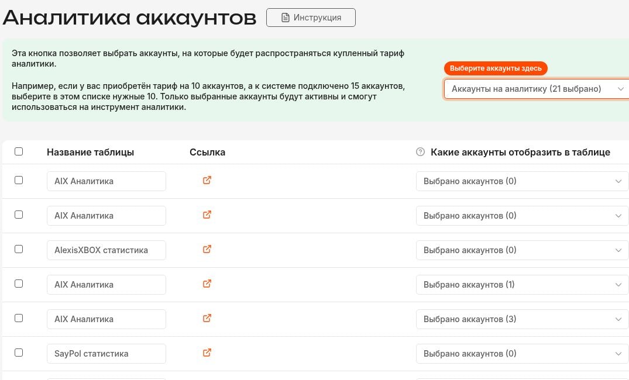The image size is (629, 380).
Task: Open external link for SayPol статистика
Action: (x=207, y=353)
